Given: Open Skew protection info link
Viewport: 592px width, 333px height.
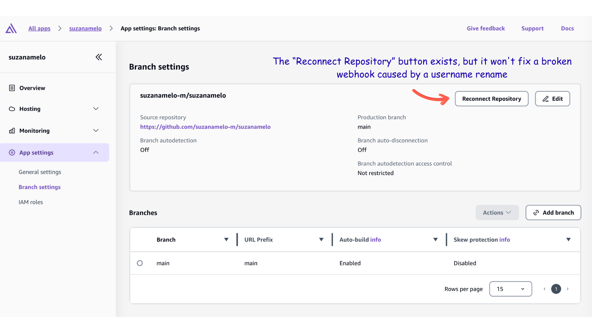Looking at the screenshot, I should click(504, 240).
